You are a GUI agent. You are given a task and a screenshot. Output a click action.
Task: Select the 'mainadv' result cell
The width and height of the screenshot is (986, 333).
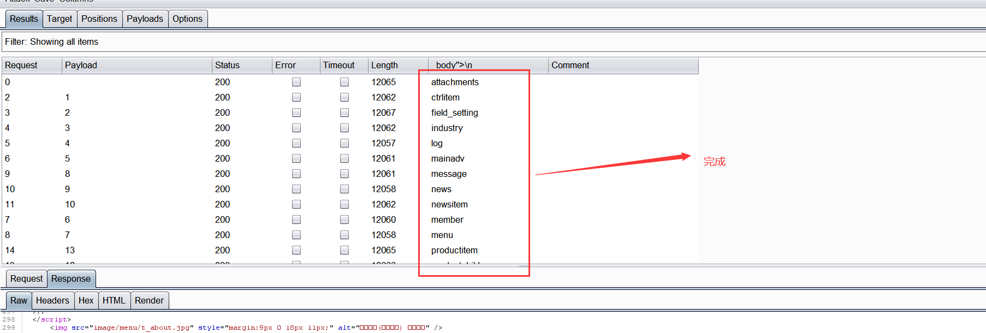[x=448, y=158]
